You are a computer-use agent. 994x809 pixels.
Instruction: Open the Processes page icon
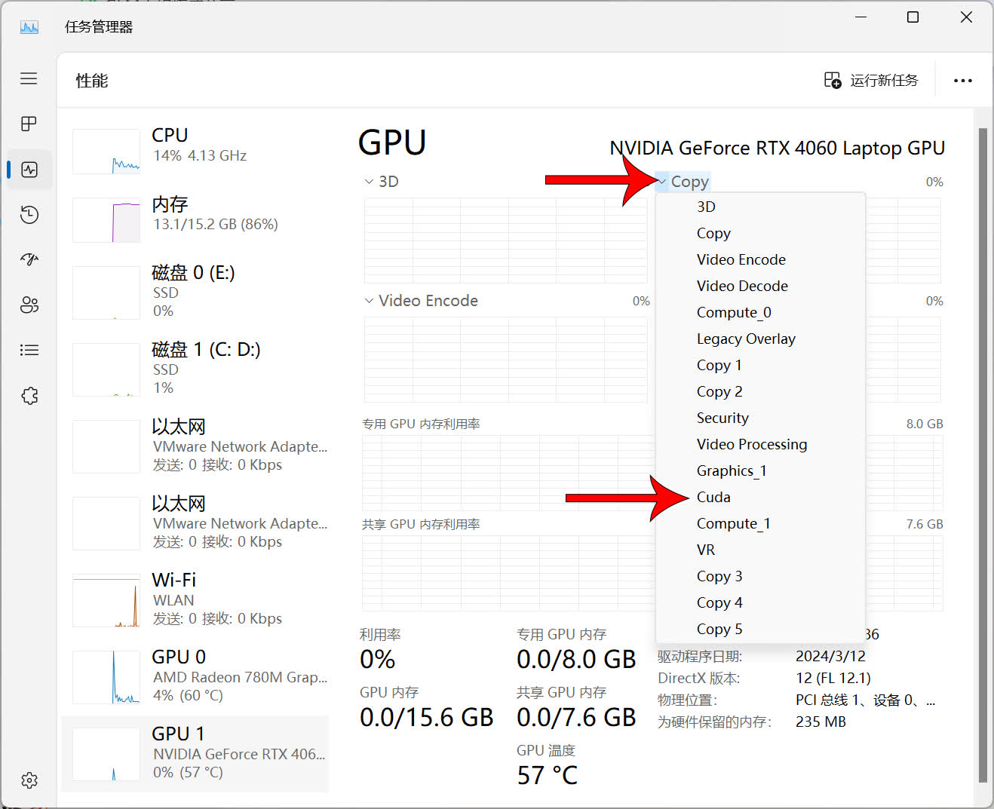click(29, 124)
